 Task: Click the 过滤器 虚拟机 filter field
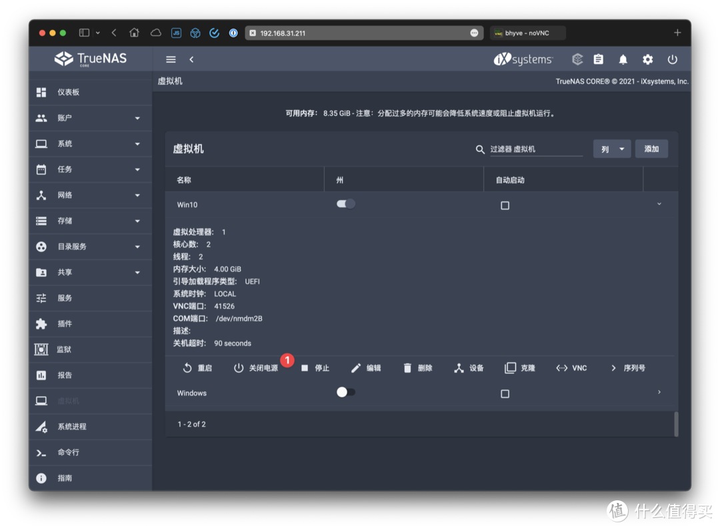536,149
